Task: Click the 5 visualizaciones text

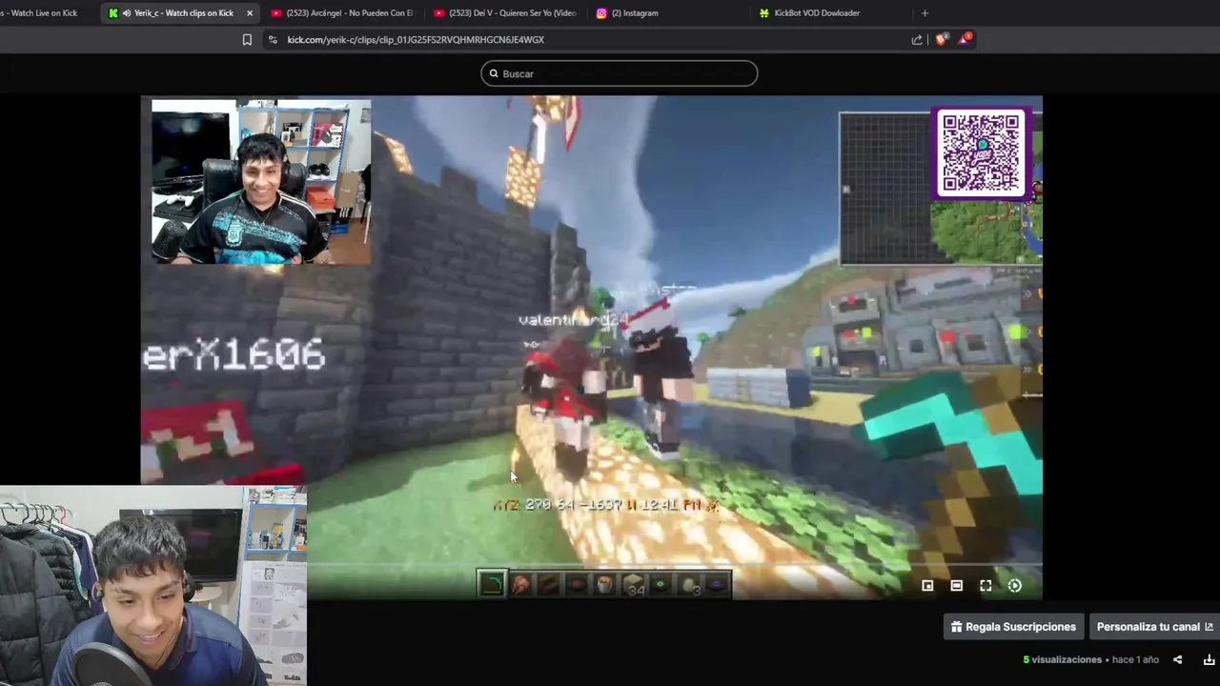Action: click(1062, 659)
